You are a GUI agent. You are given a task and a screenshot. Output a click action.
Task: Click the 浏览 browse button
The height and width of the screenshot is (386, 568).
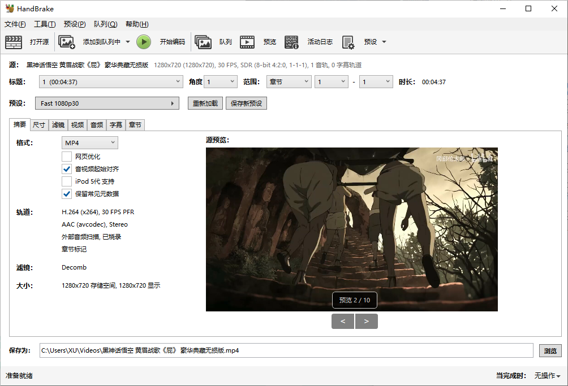pos(550,350)
